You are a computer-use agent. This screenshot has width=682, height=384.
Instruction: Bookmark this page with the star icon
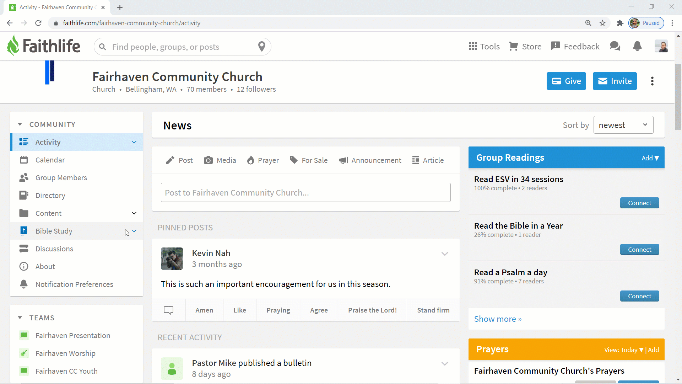click(x=602, y=23)
